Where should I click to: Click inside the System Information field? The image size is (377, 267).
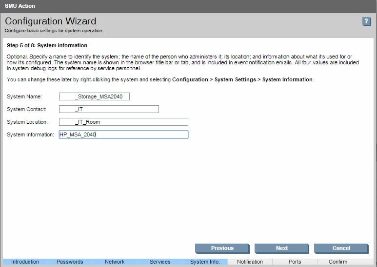tap(123, 134)
